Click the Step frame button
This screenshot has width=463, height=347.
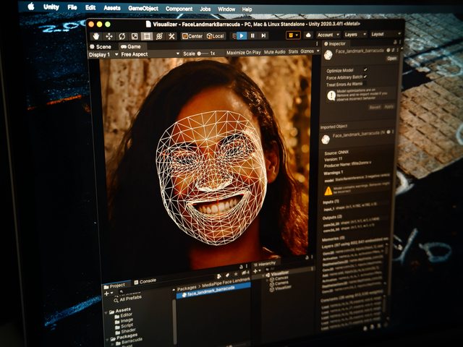pyautogui.click(x=263, y=35)
